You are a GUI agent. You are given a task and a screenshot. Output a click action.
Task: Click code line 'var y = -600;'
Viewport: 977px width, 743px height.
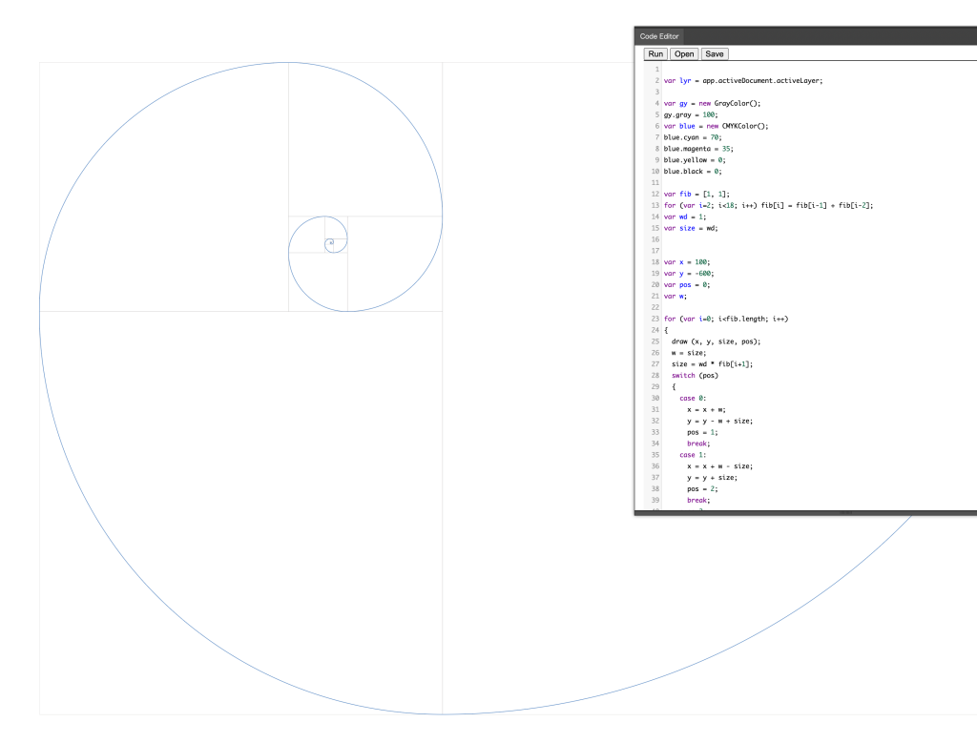pyautogui.click(x=689, y=274)
